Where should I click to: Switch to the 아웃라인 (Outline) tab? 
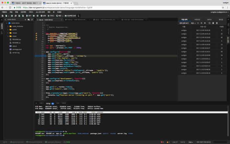point(197,19)
